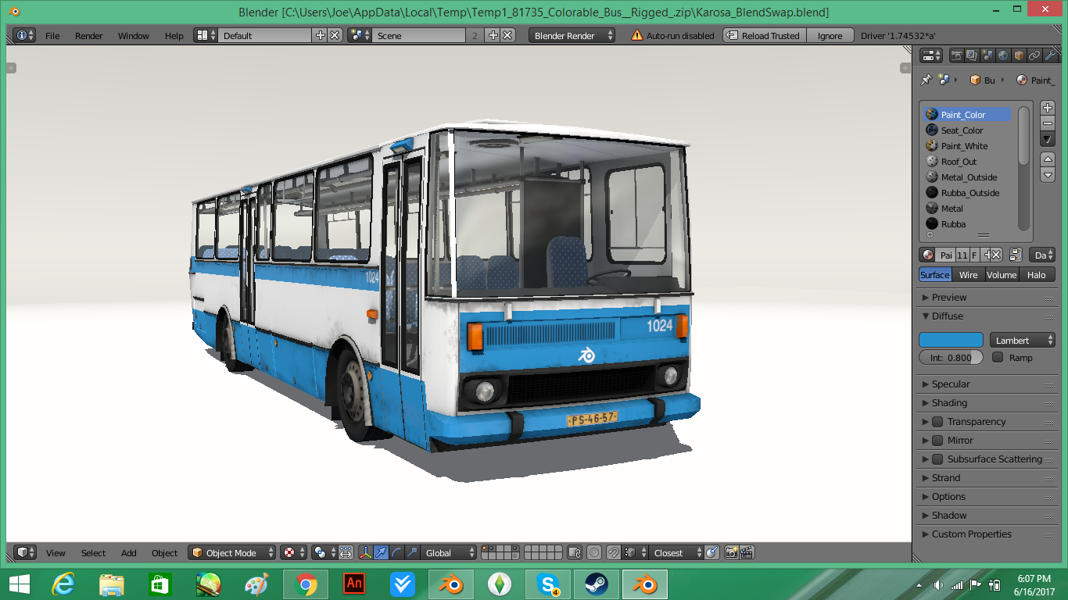Open Adobe Animate from the taskbar
Screen dimensions: 1068x600
point(354,584)
